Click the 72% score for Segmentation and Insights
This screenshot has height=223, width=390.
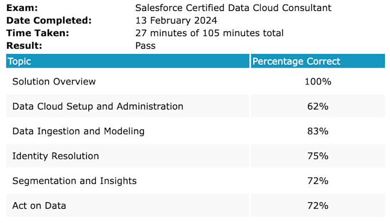tap(318, 181)
